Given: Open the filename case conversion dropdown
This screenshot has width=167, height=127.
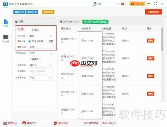Looking at the screenshot, I should click(41, 53).
